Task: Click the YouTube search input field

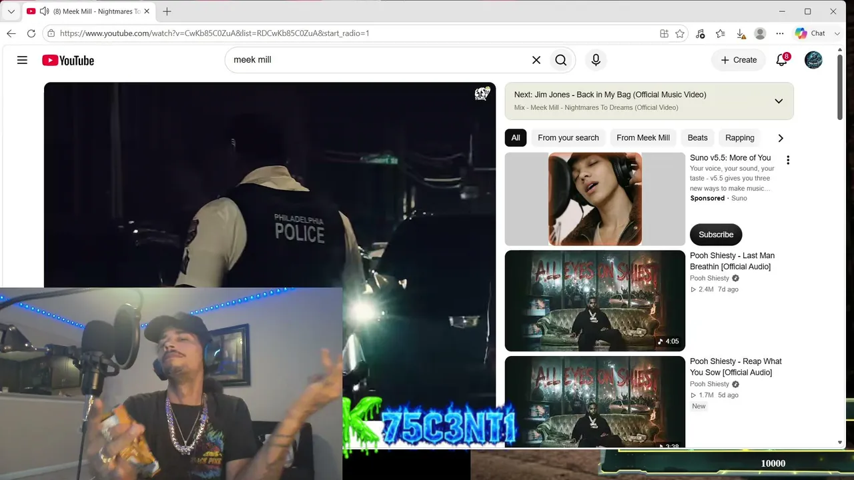Action: point(377,60)
